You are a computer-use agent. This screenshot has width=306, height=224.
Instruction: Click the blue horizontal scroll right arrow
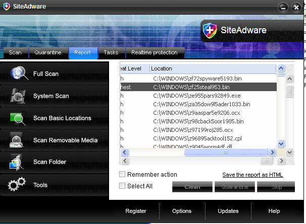point(272,152)
